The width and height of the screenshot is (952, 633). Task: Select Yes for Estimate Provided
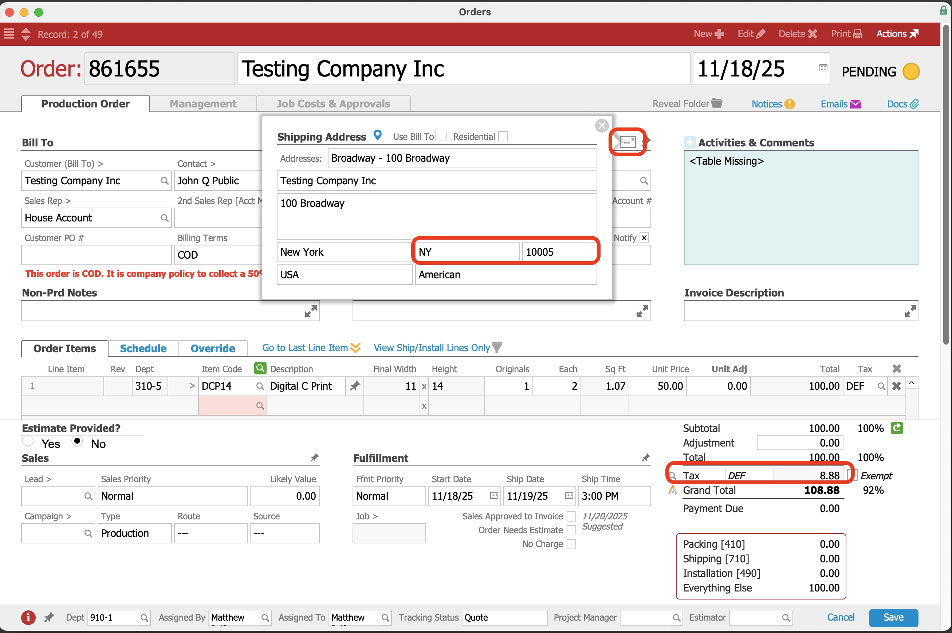click(x=28, y=441)
